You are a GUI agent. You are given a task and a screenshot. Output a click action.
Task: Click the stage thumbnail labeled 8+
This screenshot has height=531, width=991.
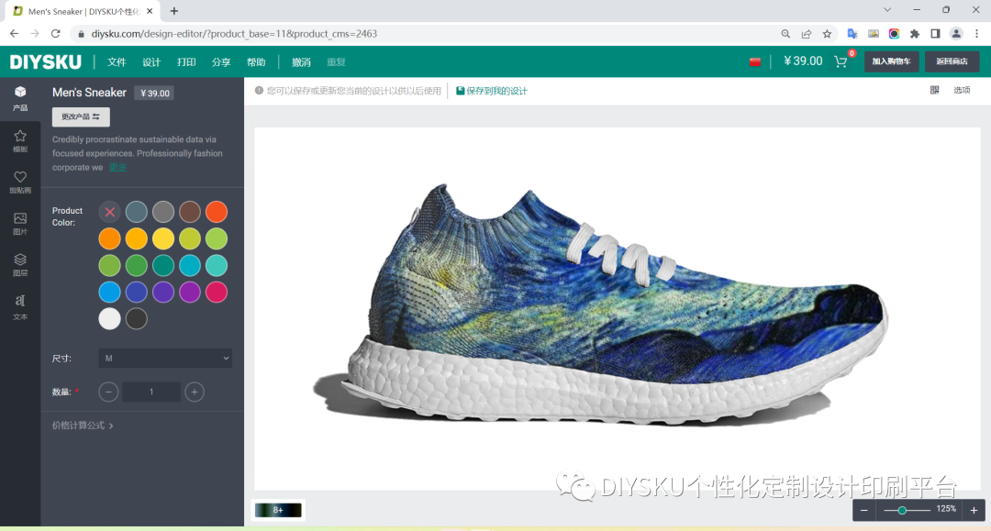(x=278, y=510)
